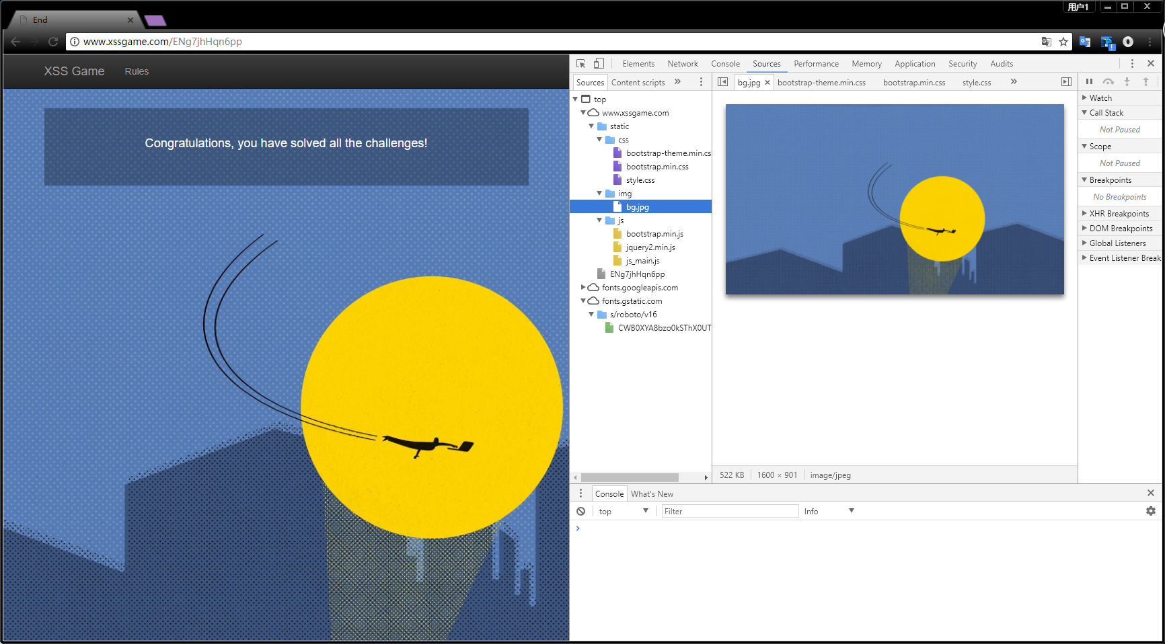Toggle the device toolbar icon
This screenshot has height=644, width=1165.
(599, 64)
